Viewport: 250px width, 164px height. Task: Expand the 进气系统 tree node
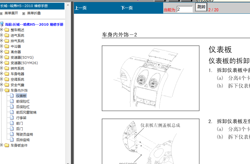pyautogui.click(x=1, y=35)
